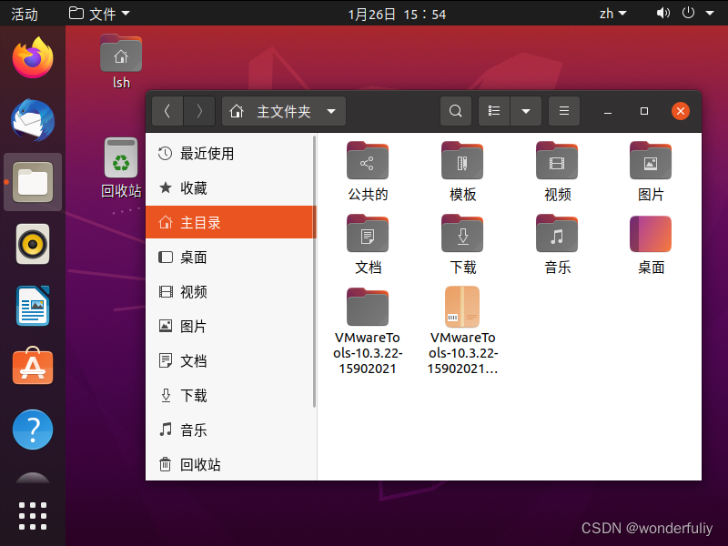Viewport: 728px width, 546px height.
Task: Open the hamburger menu in Files
Action: tap(564, 111)
